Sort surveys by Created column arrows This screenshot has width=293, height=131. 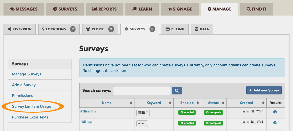[263, 103]
